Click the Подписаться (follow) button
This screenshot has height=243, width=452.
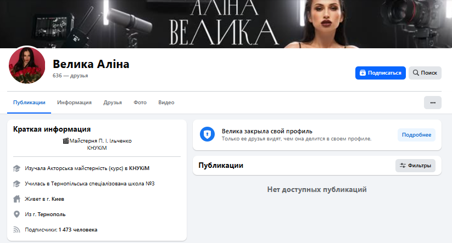point(380,73)
